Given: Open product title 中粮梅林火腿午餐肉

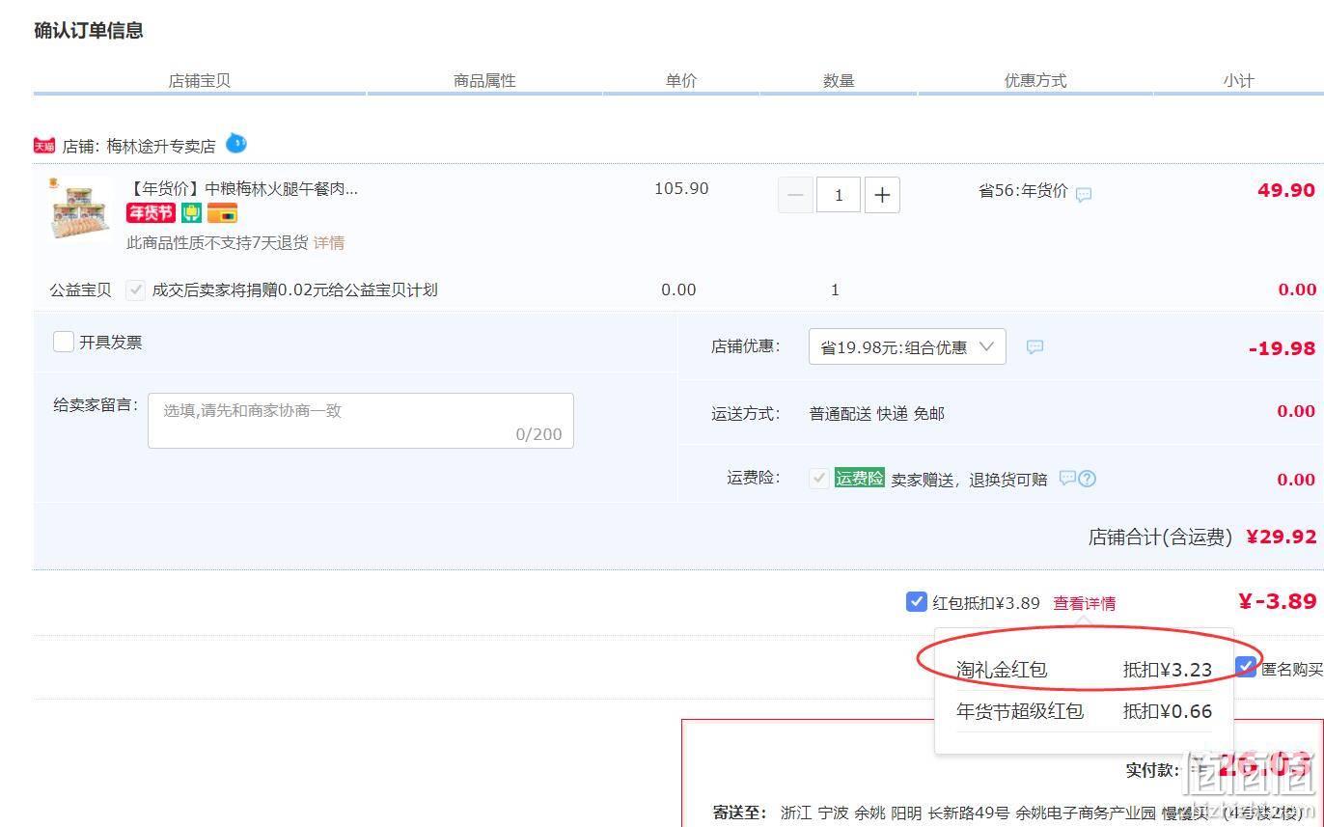Looking at the screenshot, I should click(242, 188).
